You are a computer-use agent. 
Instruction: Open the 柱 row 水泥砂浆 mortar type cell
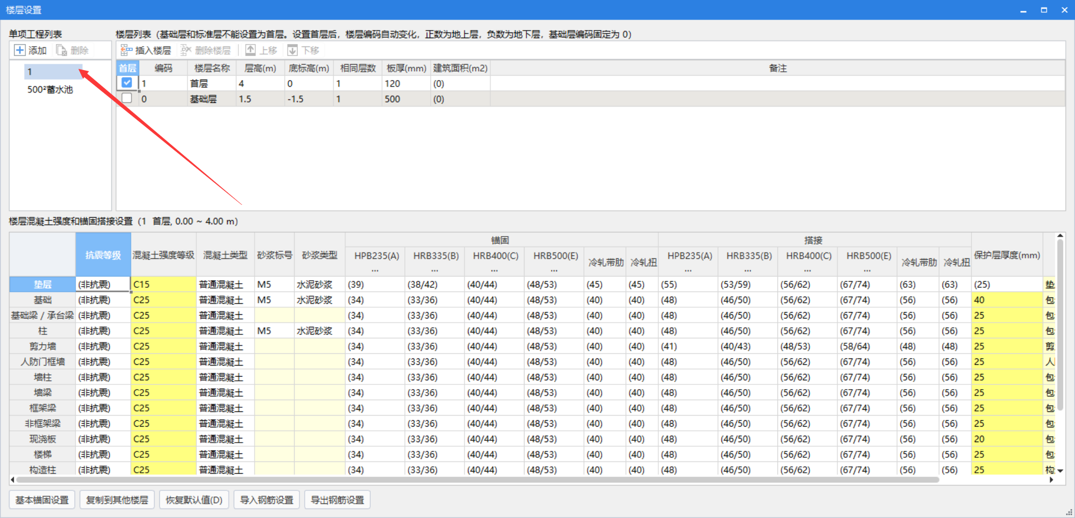pyautogui.click(x=319, y=331)
